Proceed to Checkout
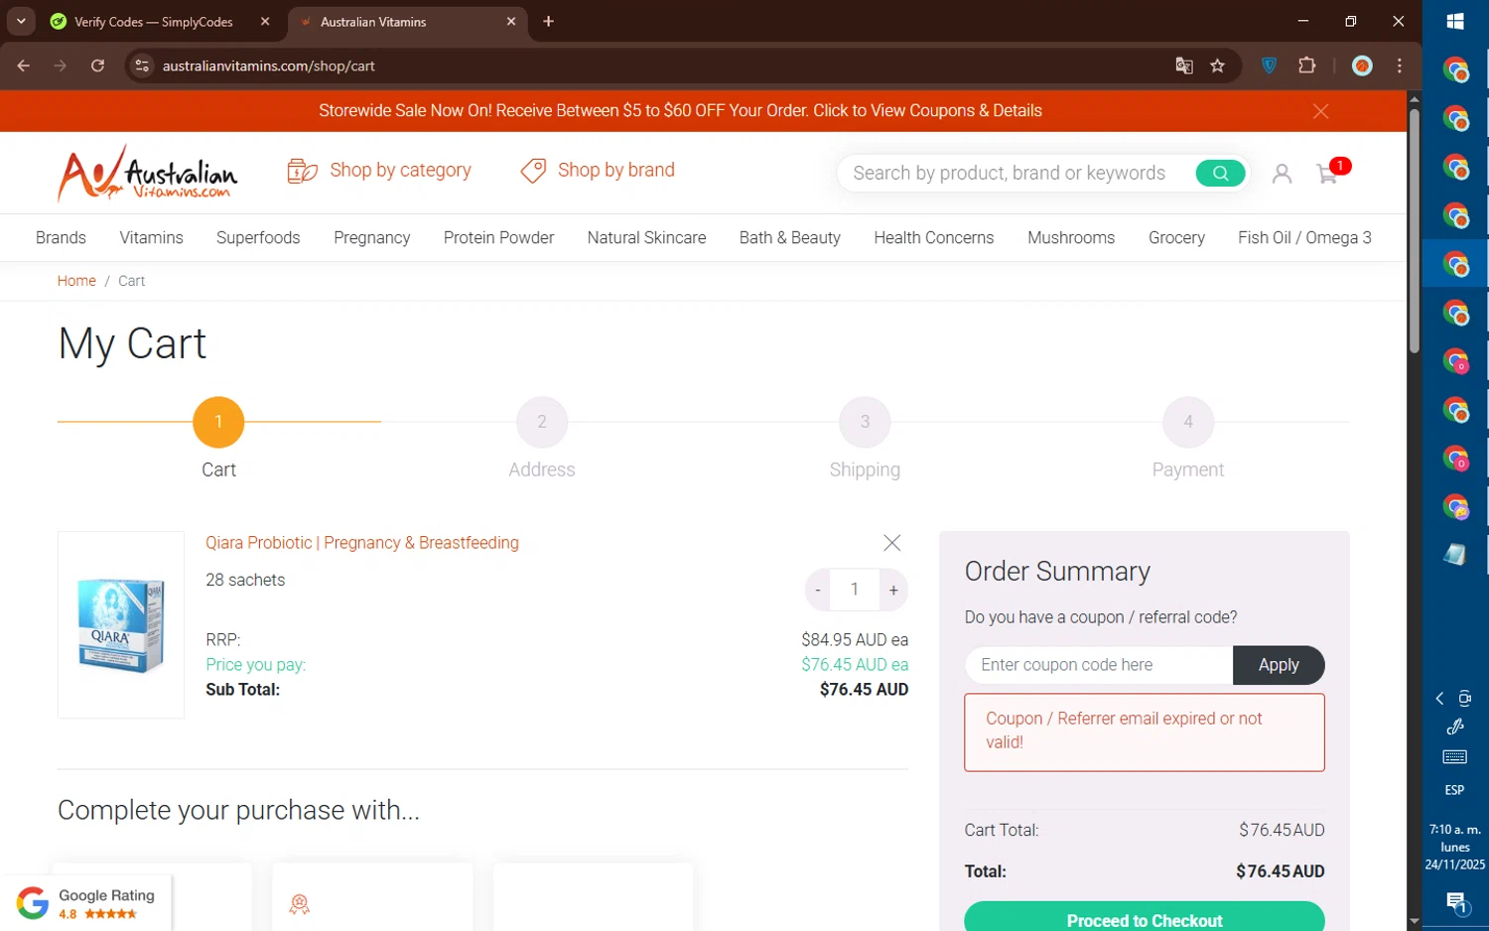Viewport: 1489px width, 931px height. tap(1144, 917)
